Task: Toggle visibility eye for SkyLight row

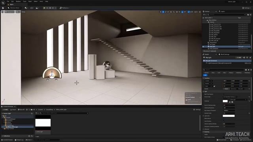Action: 204,47
